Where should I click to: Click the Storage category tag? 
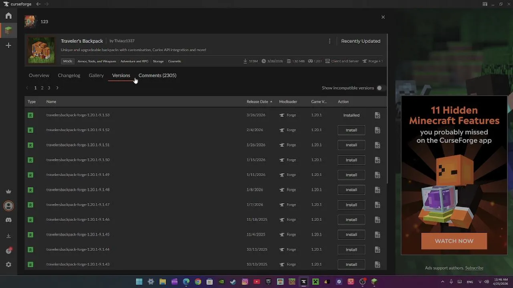(158, 61)
